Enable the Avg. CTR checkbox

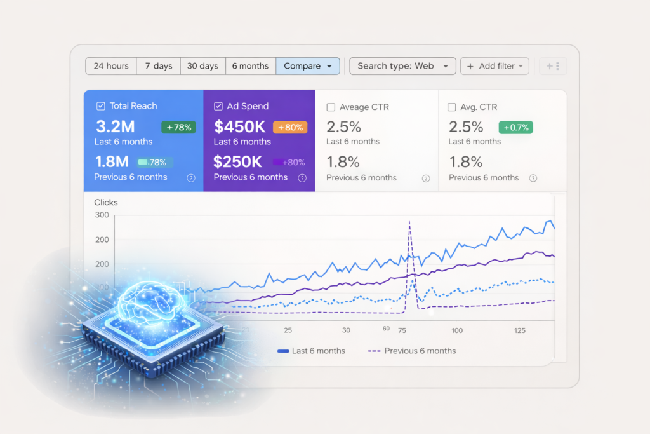pyautogui.click(x=452, y=107)
